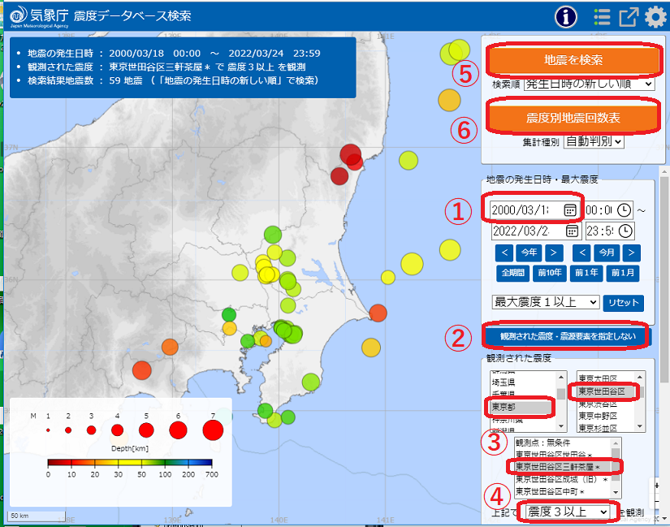Open the settings gear icon

[655, 17]
